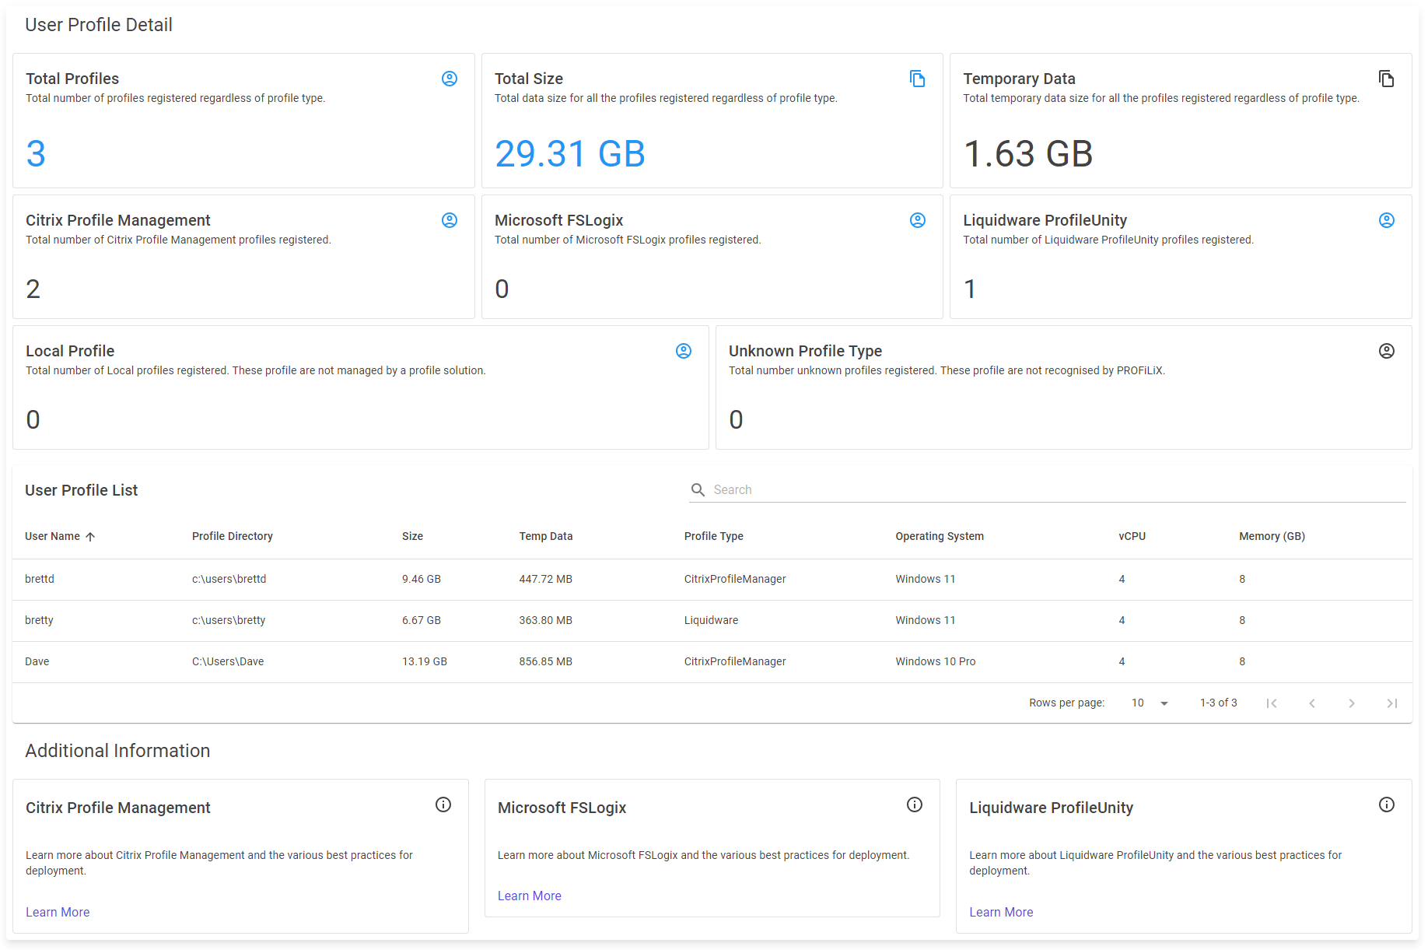Screen dimensions: 1428x950
Task: Click the Temporary Data copy icon
Action: tap(1386, 79)
